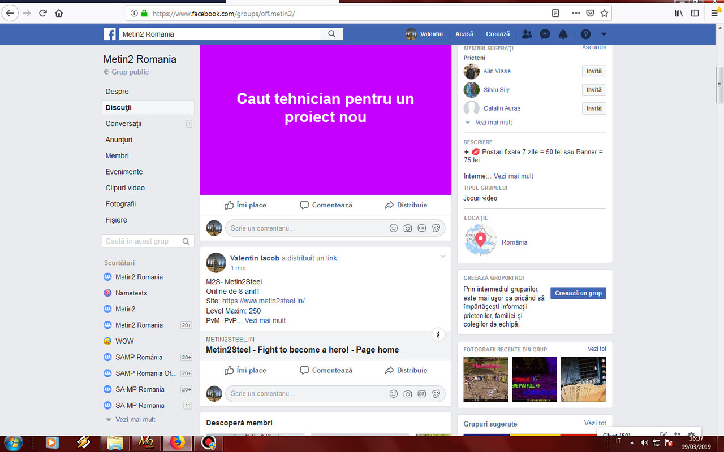The height and width of the screenshot is (452, 724).
Task: Open the friend requests icon
Action: click(x=527, y=34)
